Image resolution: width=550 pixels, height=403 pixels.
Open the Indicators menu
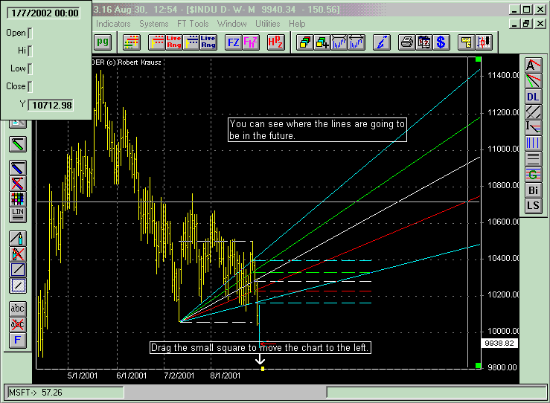114,24
